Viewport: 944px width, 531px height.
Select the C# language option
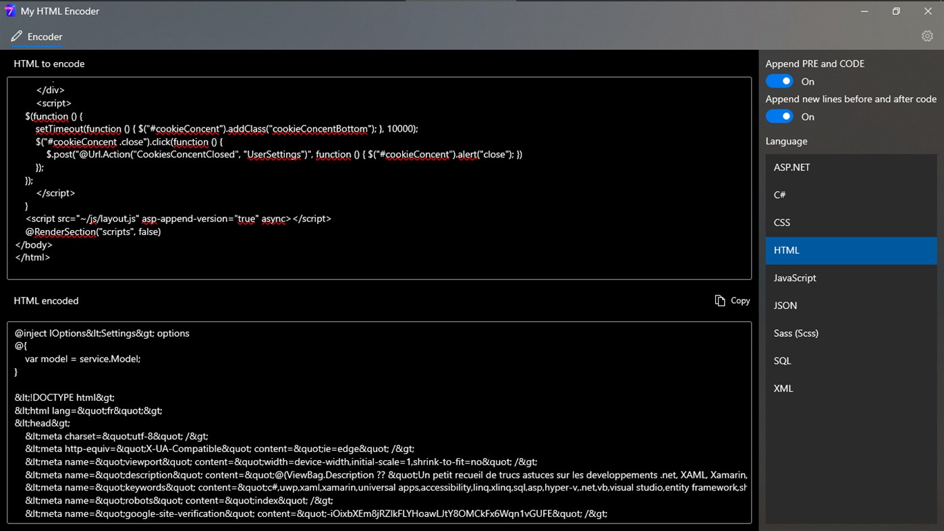850,194
